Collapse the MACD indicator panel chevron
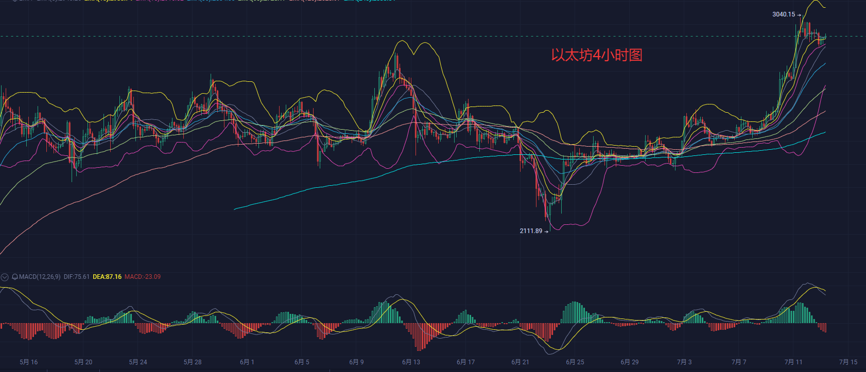 (5, 277)
